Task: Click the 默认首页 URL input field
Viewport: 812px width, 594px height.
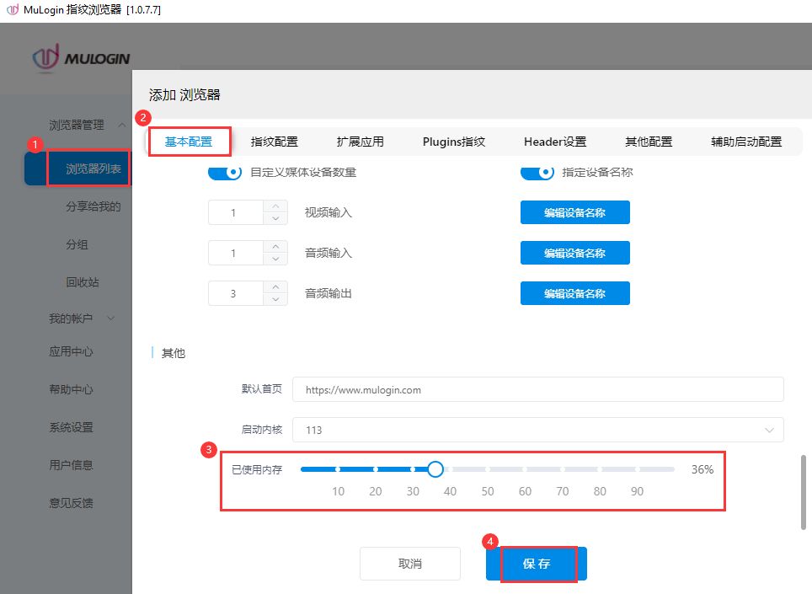Action: (538, 389)
